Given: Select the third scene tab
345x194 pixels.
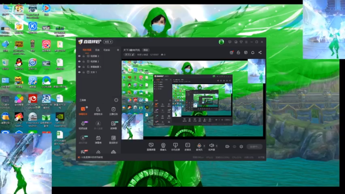Looking at the screenshot, I should coord(107,50).
